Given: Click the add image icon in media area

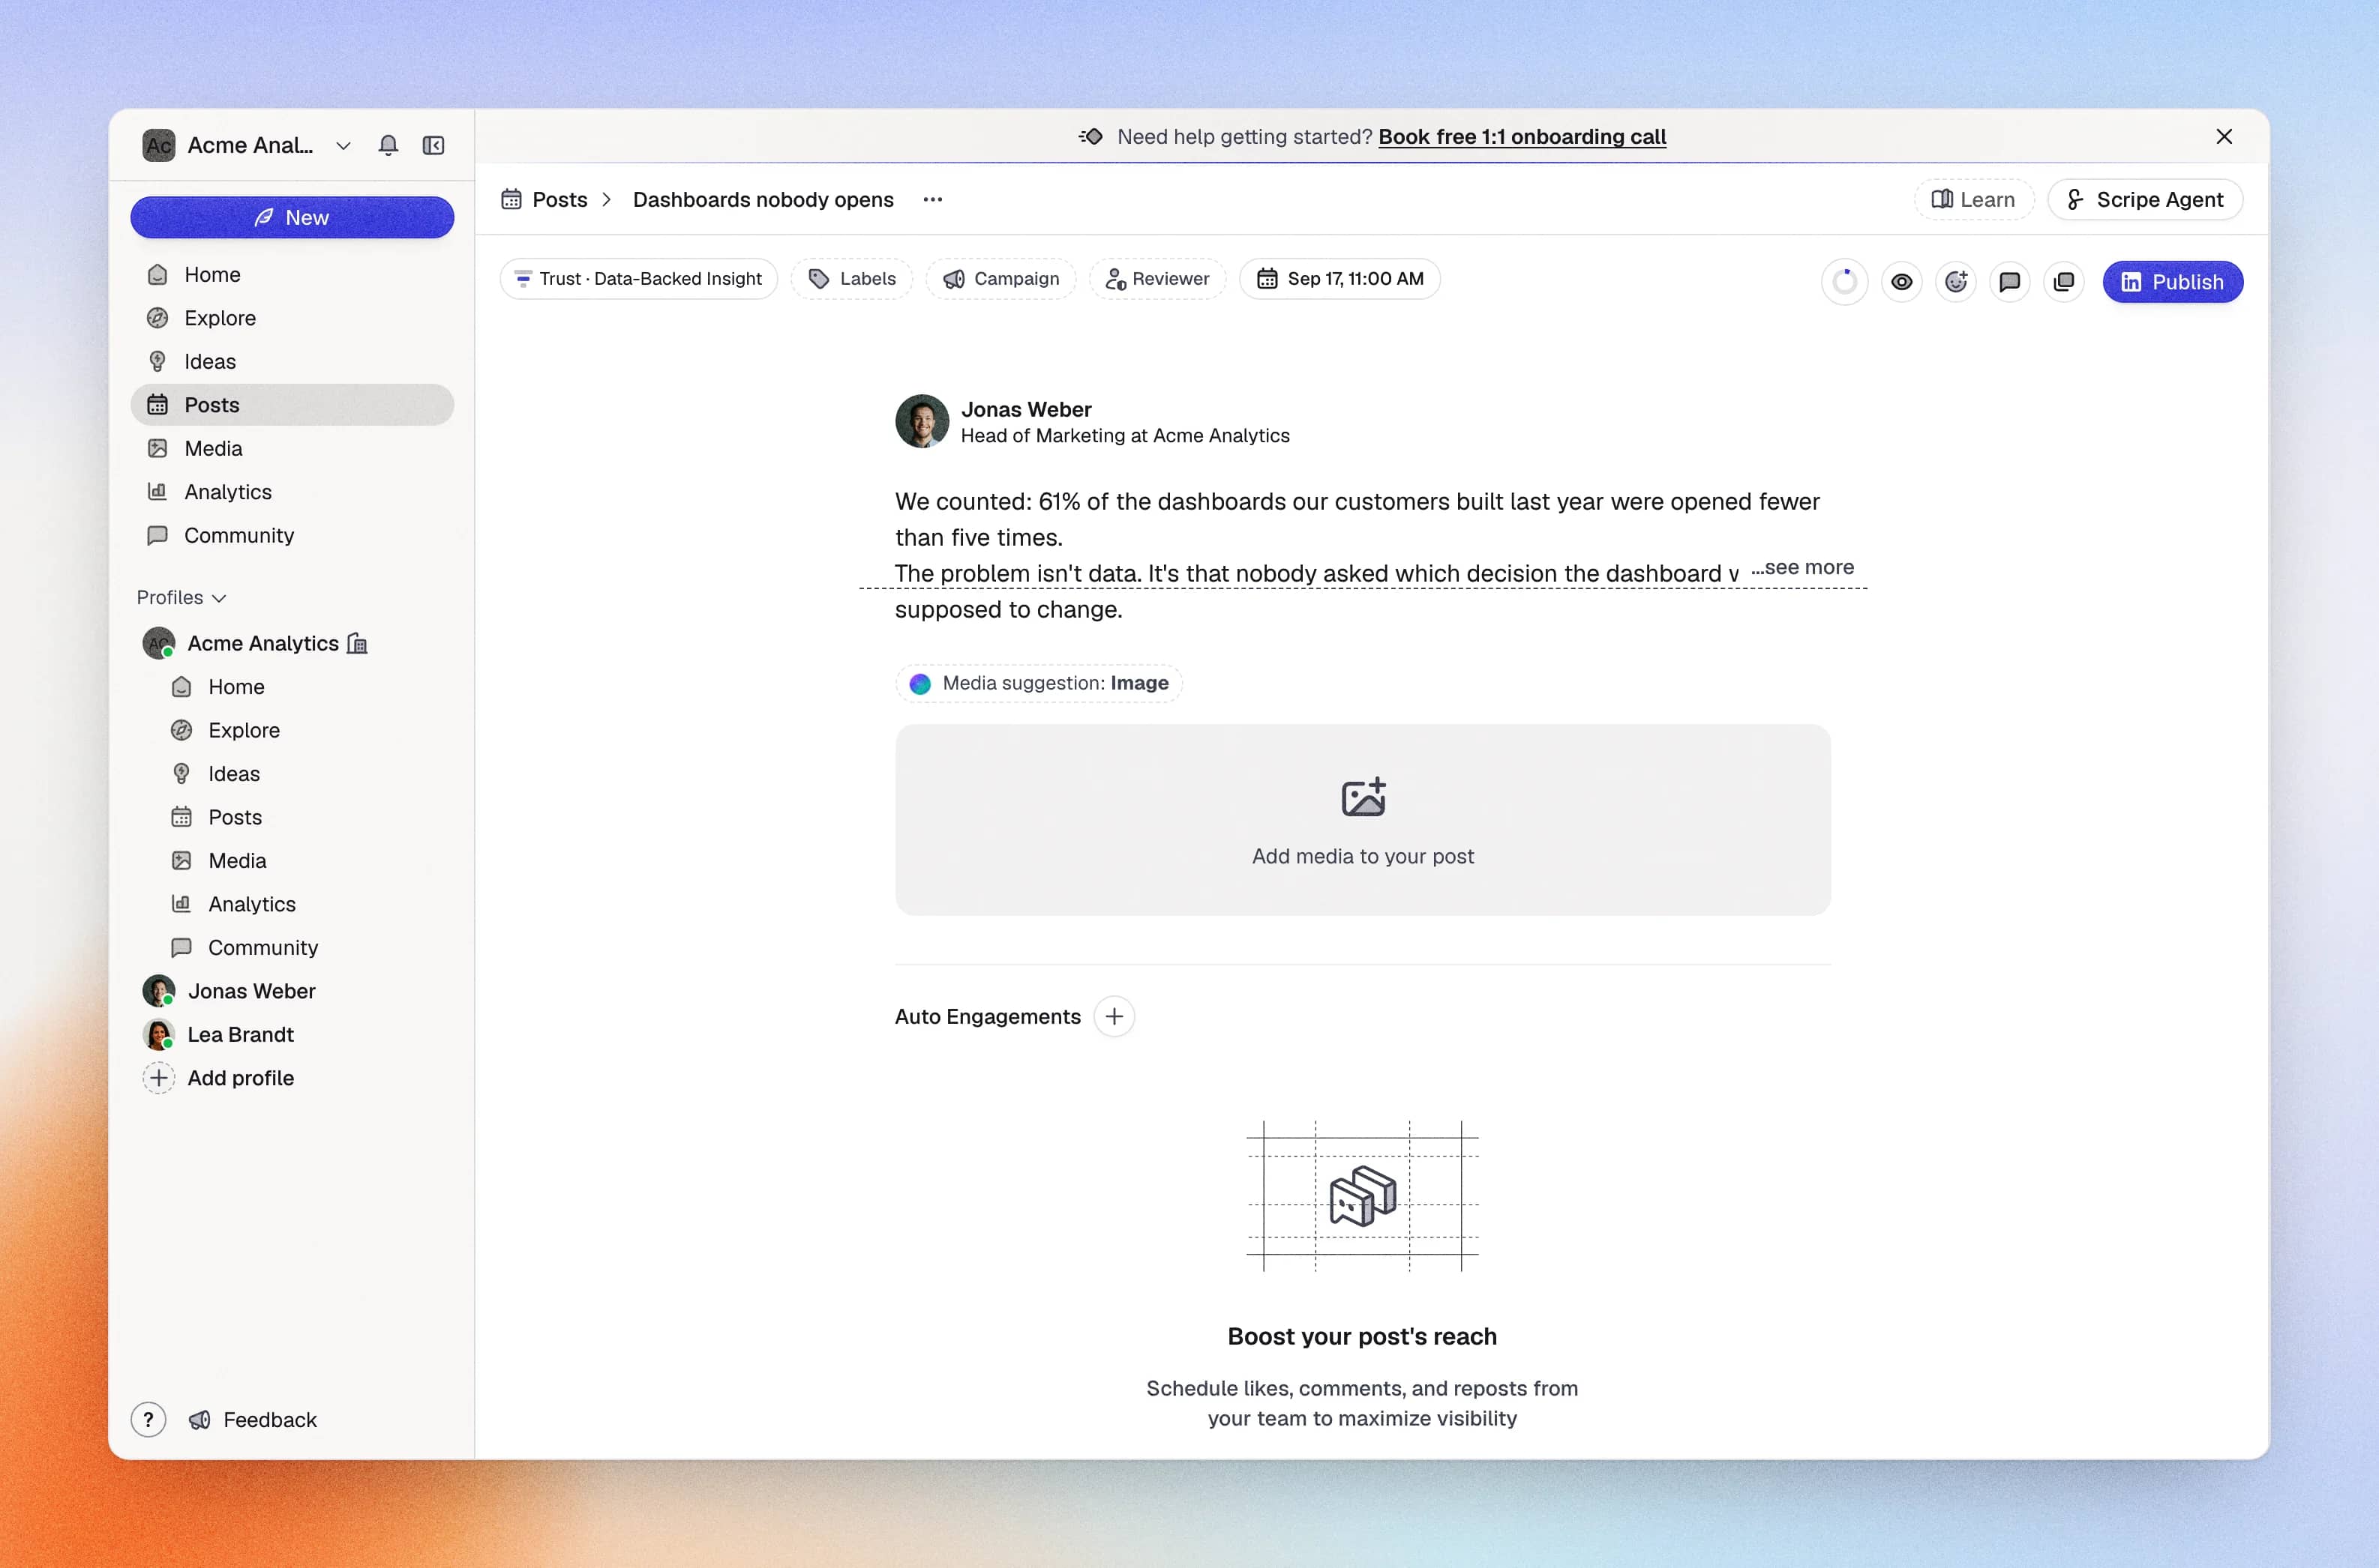Looking at the screenshot, I should point(1363,797).
